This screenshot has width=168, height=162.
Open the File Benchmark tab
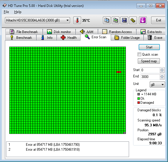point(24,32)
